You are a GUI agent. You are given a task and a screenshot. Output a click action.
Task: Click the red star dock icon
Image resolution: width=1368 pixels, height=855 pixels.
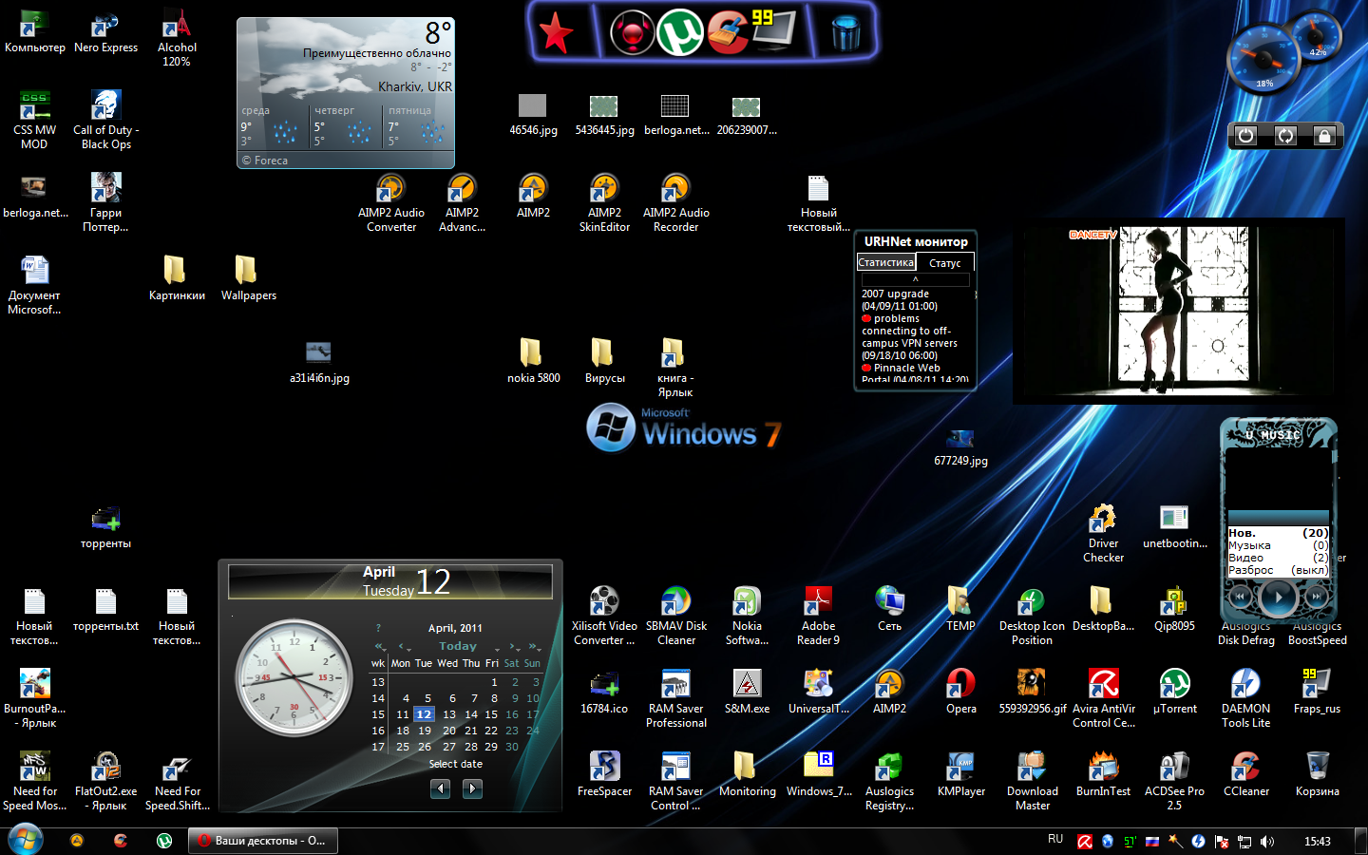(x=556, y=33)
